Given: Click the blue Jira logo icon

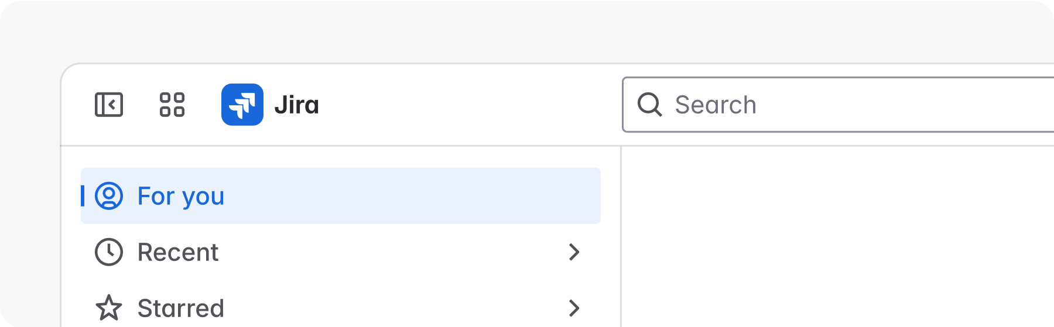Looking at the screenshot, I should point(242,105).
